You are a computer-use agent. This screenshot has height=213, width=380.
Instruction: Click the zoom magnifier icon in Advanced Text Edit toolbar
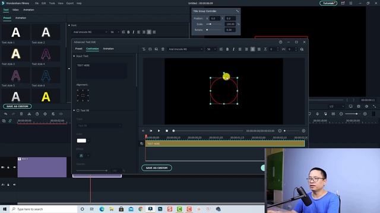302,49
